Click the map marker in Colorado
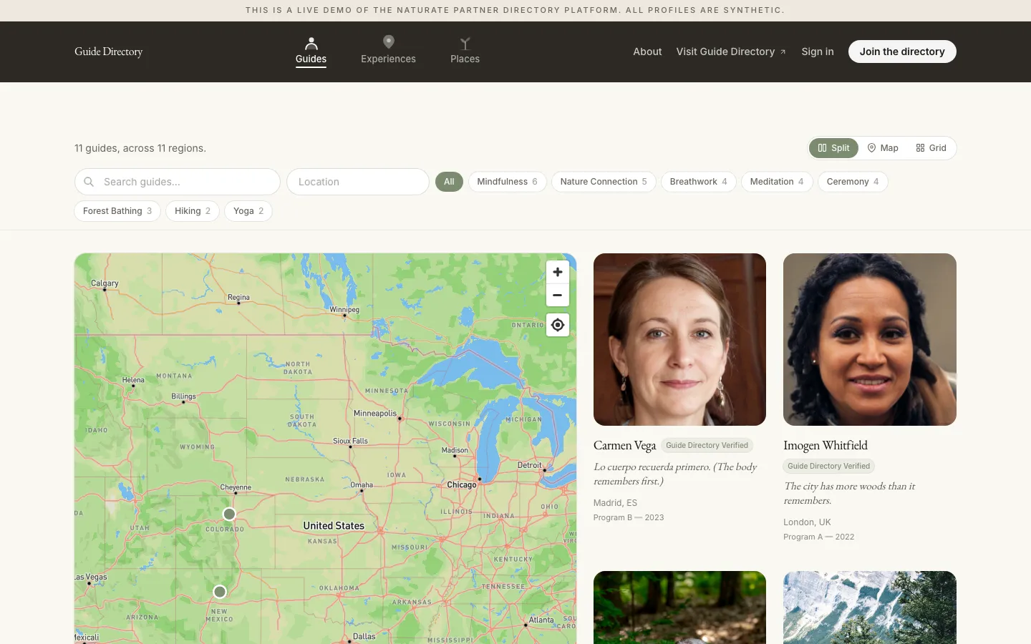Image resolution: width=1031 pixels, height=644 pixels. pos(229,514)
